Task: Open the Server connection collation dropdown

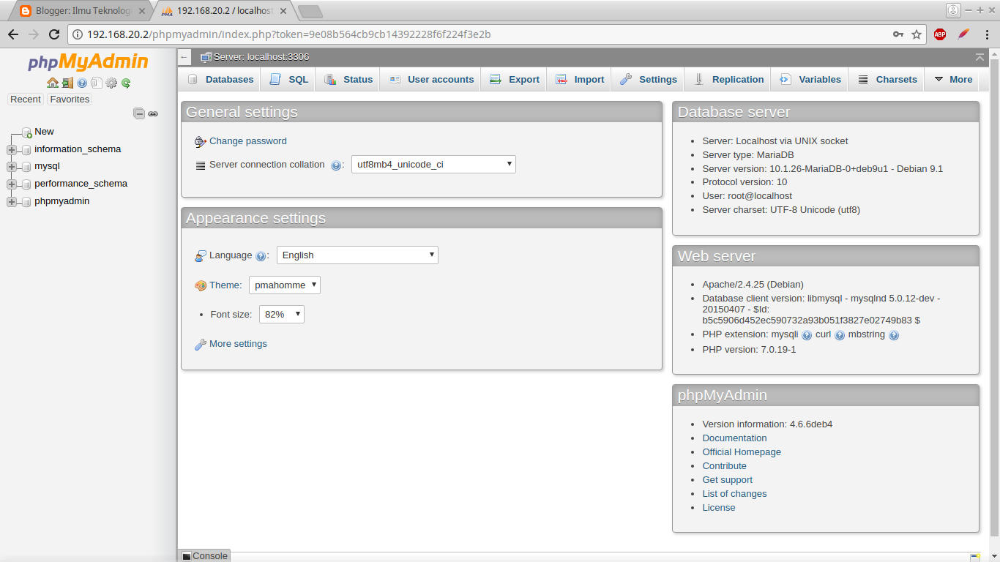Action: coord(433,165)
